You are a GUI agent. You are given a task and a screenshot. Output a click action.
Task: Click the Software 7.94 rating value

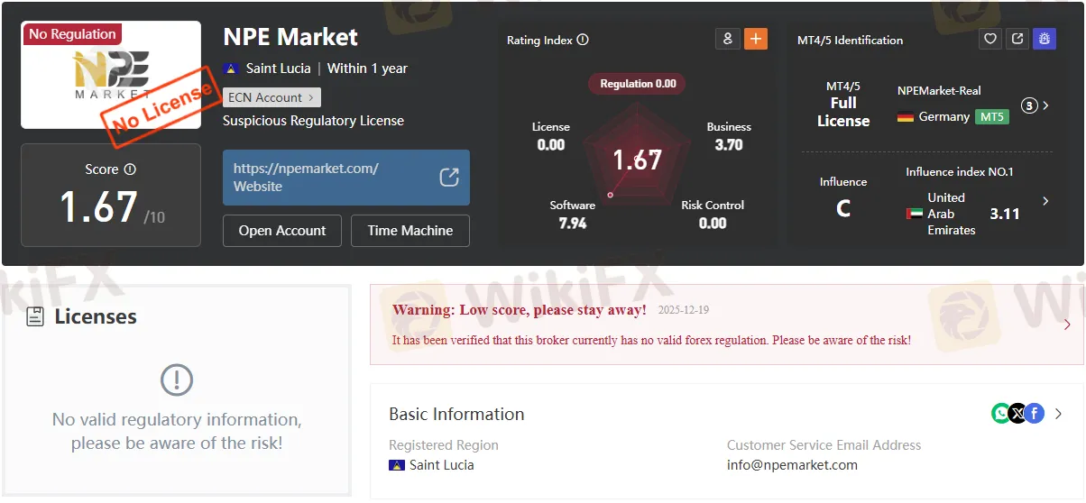point(573,223)
